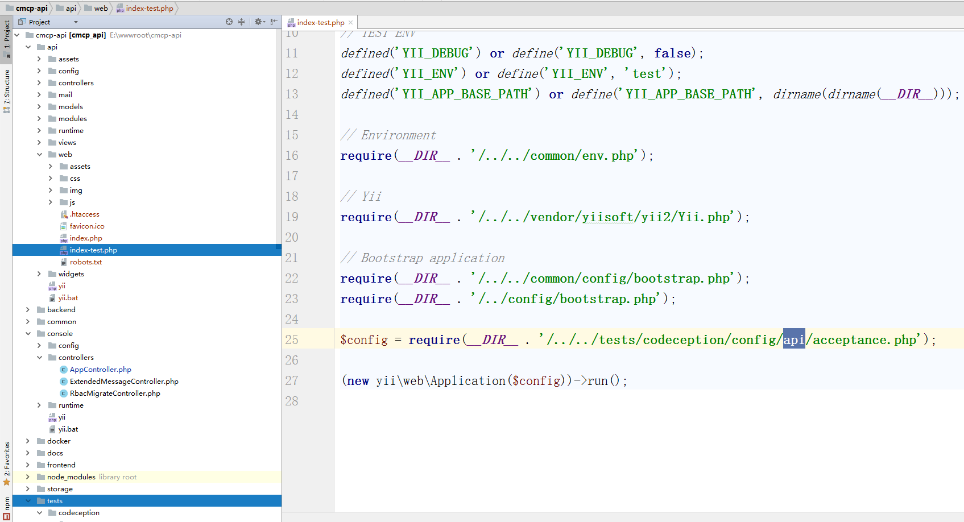
Task: Click the api breadcrumb in navigation bar
Action: 71,8
